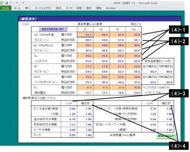The height and width of the screenshot is (152, 190).
Task: Select GT 電力効率 cell 17.9
Action: pyautogui.click(x=101, y=66)
